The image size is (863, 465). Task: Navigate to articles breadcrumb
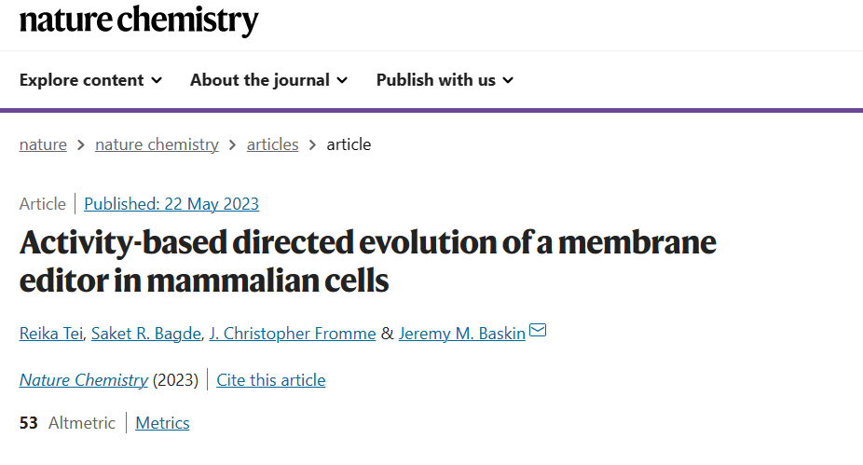[272, 144]
